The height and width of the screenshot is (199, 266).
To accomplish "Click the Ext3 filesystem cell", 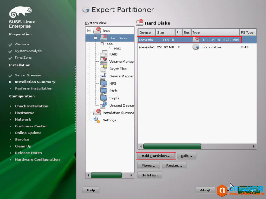I will (244, 47).
